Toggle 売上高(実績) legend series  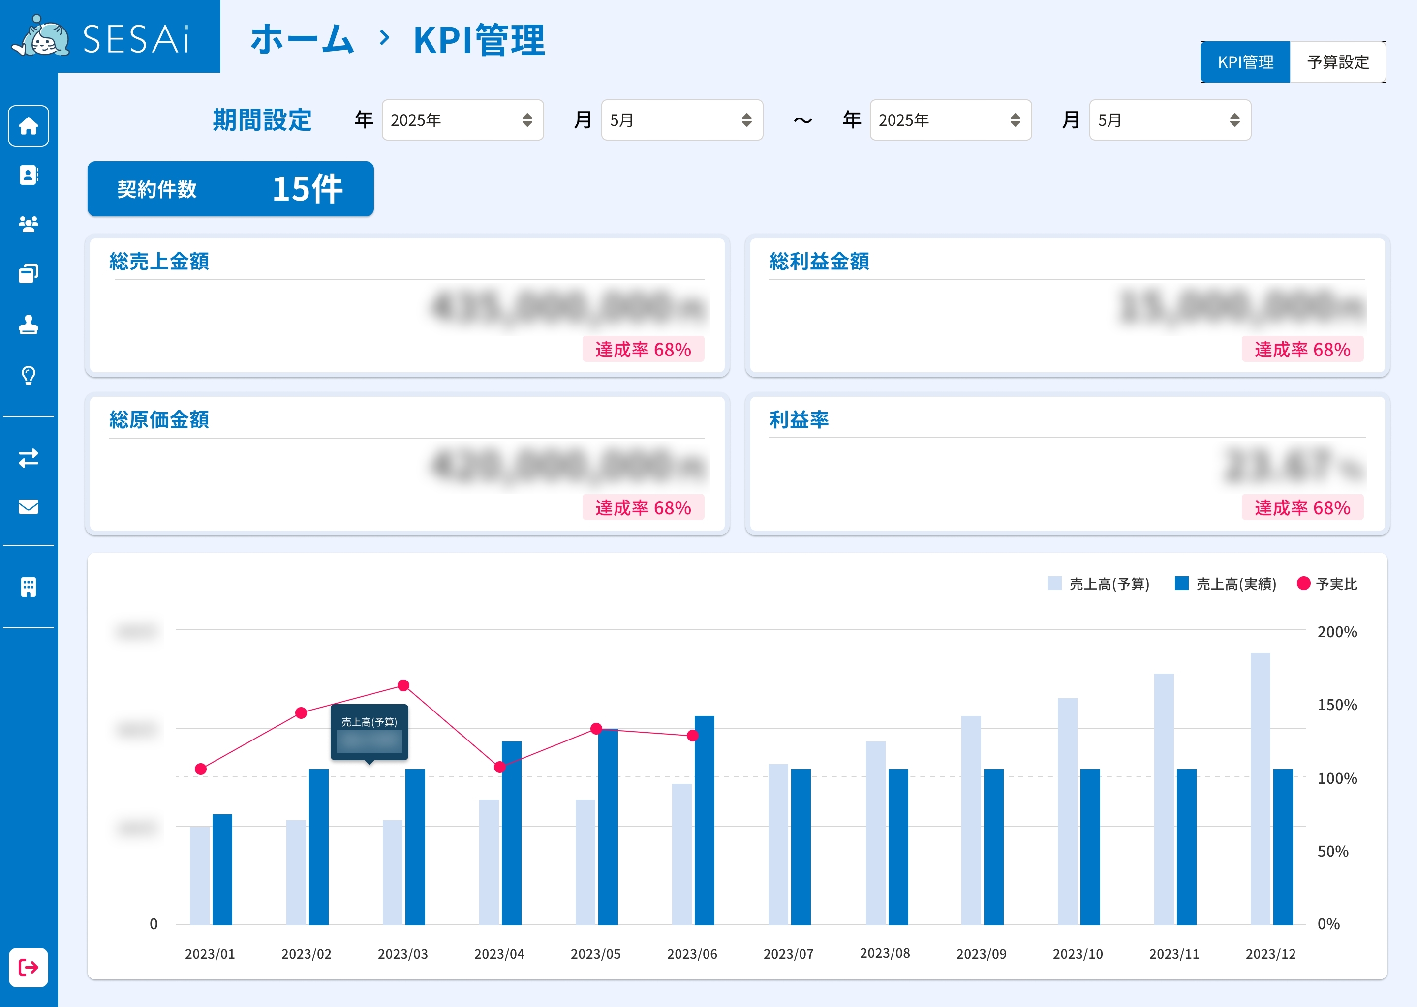pyautogui.click(x=1225, y=584)
